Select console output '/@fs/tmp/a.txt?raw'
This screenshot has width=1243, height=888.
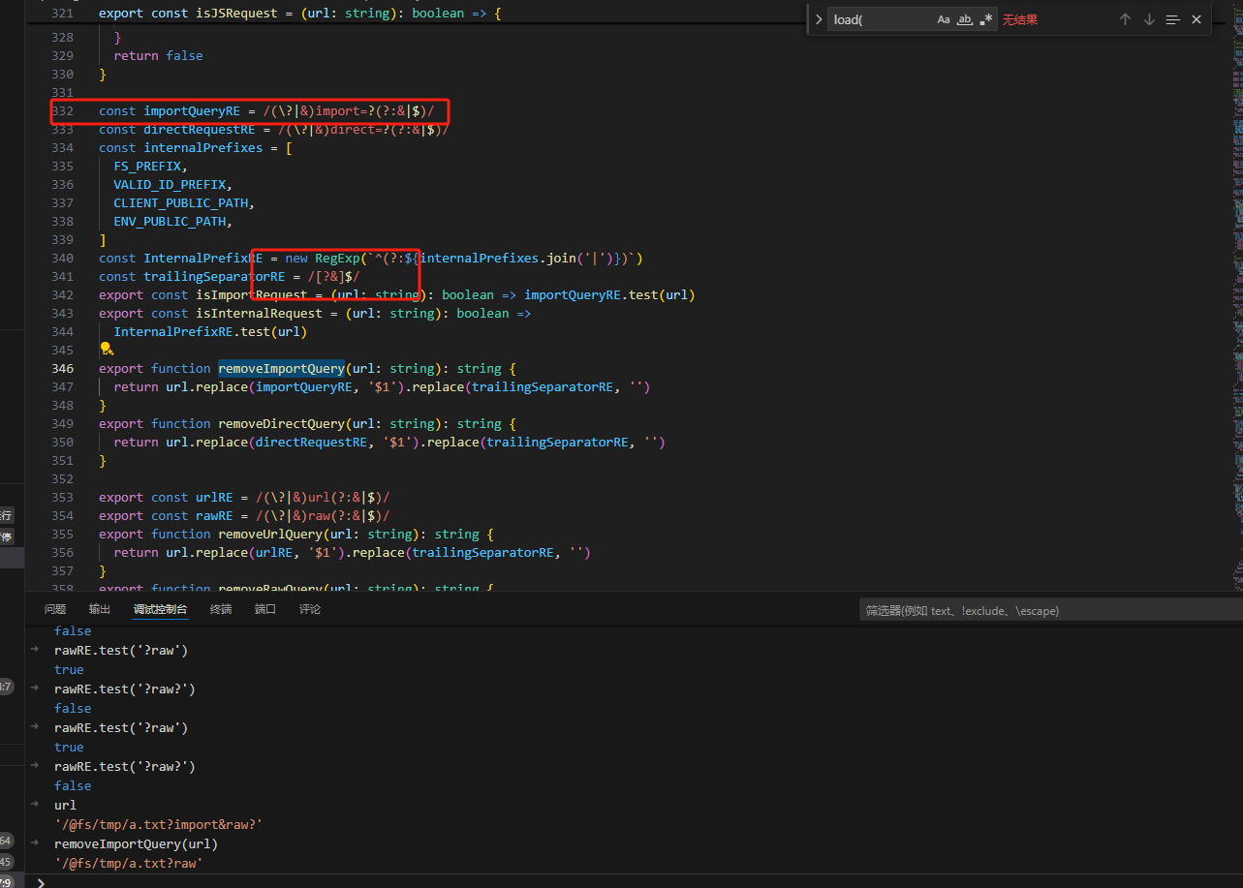(129, 863)
